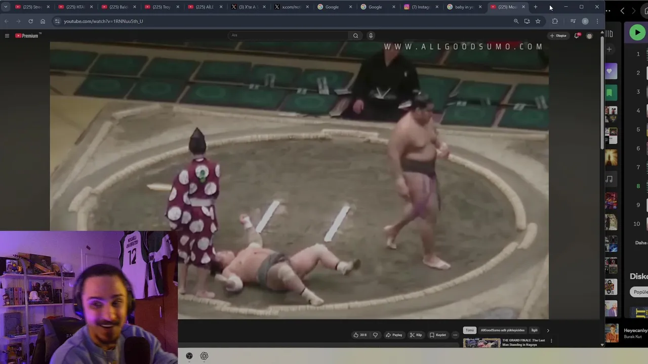Image resolution: width=648 pixels, height=364 pixels.
Task: Open Spotify Your Library icon
Action: click(x=609, y=34)
